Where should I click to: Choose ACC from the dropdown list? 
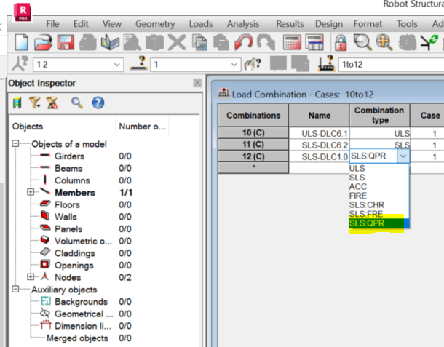(379, 186)
